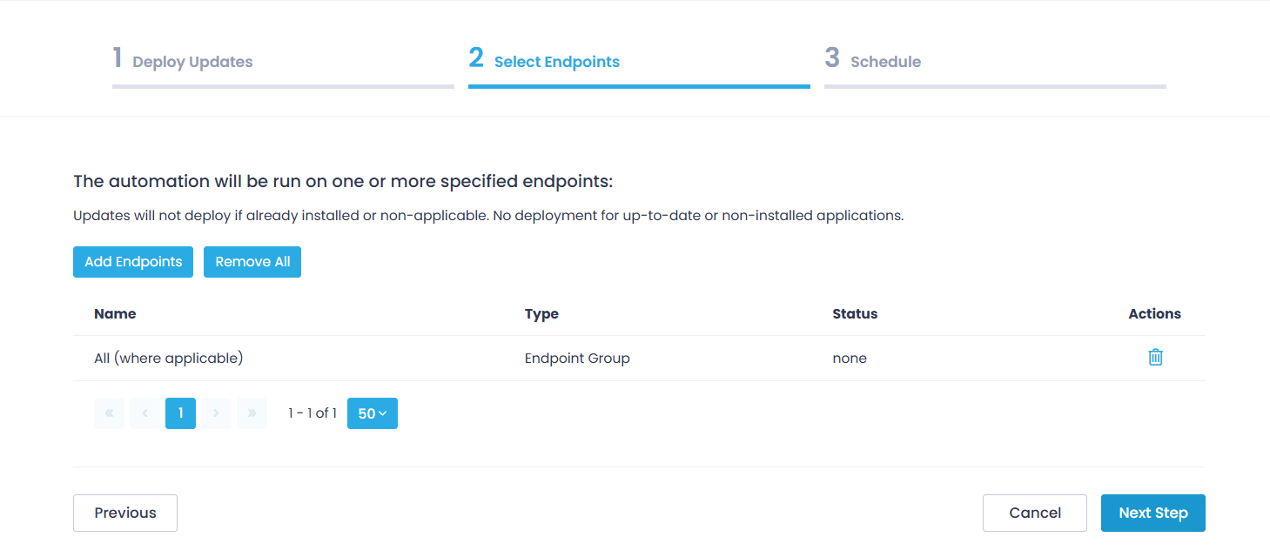Go back with the Previous button

tap(125, 513)
